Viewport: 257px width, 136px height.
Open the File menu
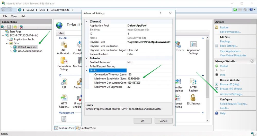point(5,16)
